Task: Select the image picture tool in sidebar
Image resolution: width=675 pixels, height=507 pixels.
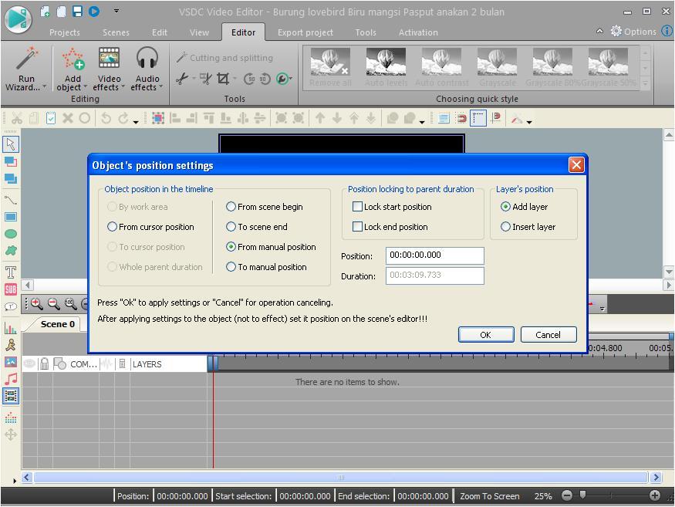Action: pyautogui.click(x=10, y=362)
